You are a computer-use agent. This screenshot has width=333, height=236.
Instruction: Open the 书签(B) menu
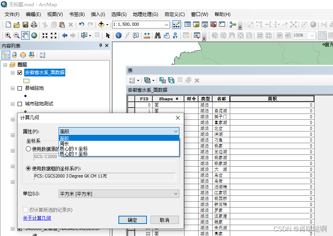pos(77,14)
